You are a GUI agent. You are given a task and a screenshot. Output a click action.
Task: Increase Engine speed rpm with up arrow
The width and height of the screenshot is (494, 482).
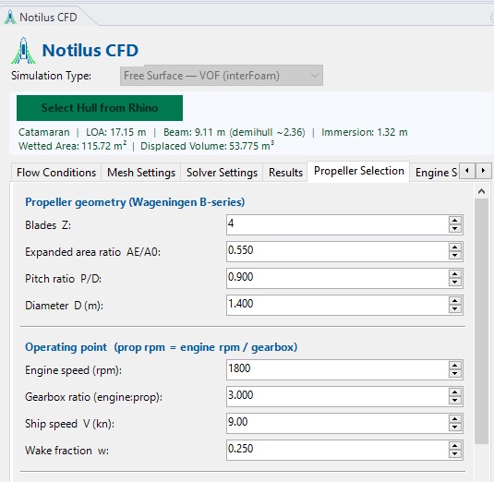click(455, 366)
